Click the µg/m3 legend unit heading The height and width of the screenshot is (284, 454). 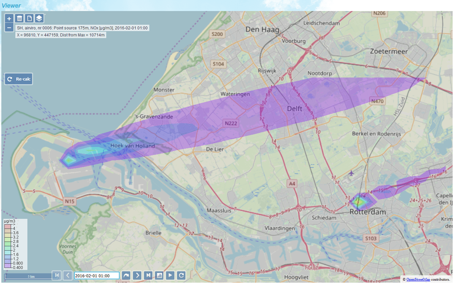[9, 221]
